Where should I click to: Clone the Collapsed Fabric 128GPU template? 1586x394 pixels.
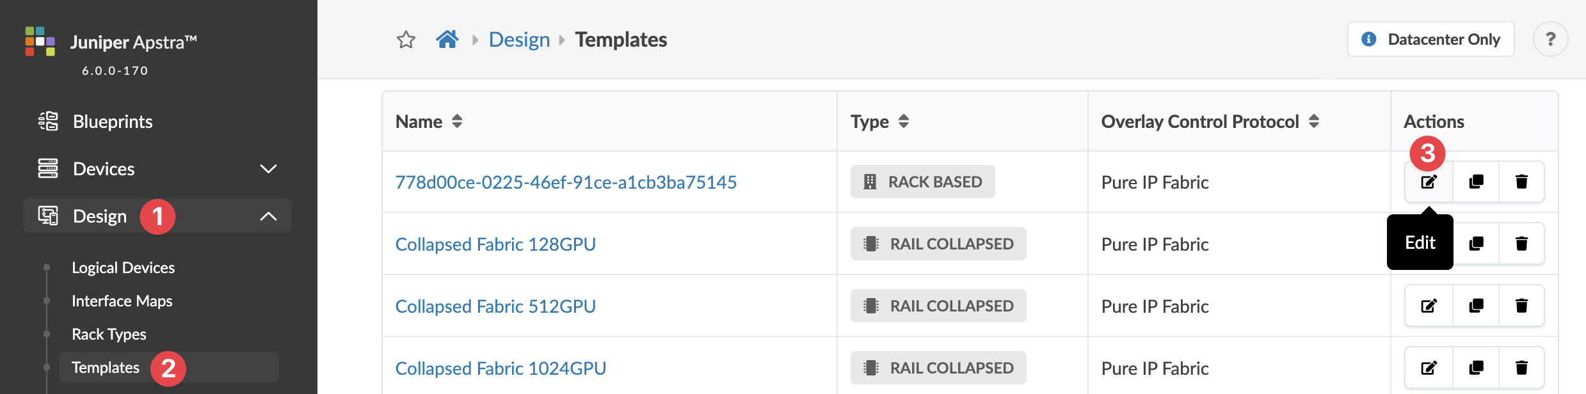[1476, 244]
